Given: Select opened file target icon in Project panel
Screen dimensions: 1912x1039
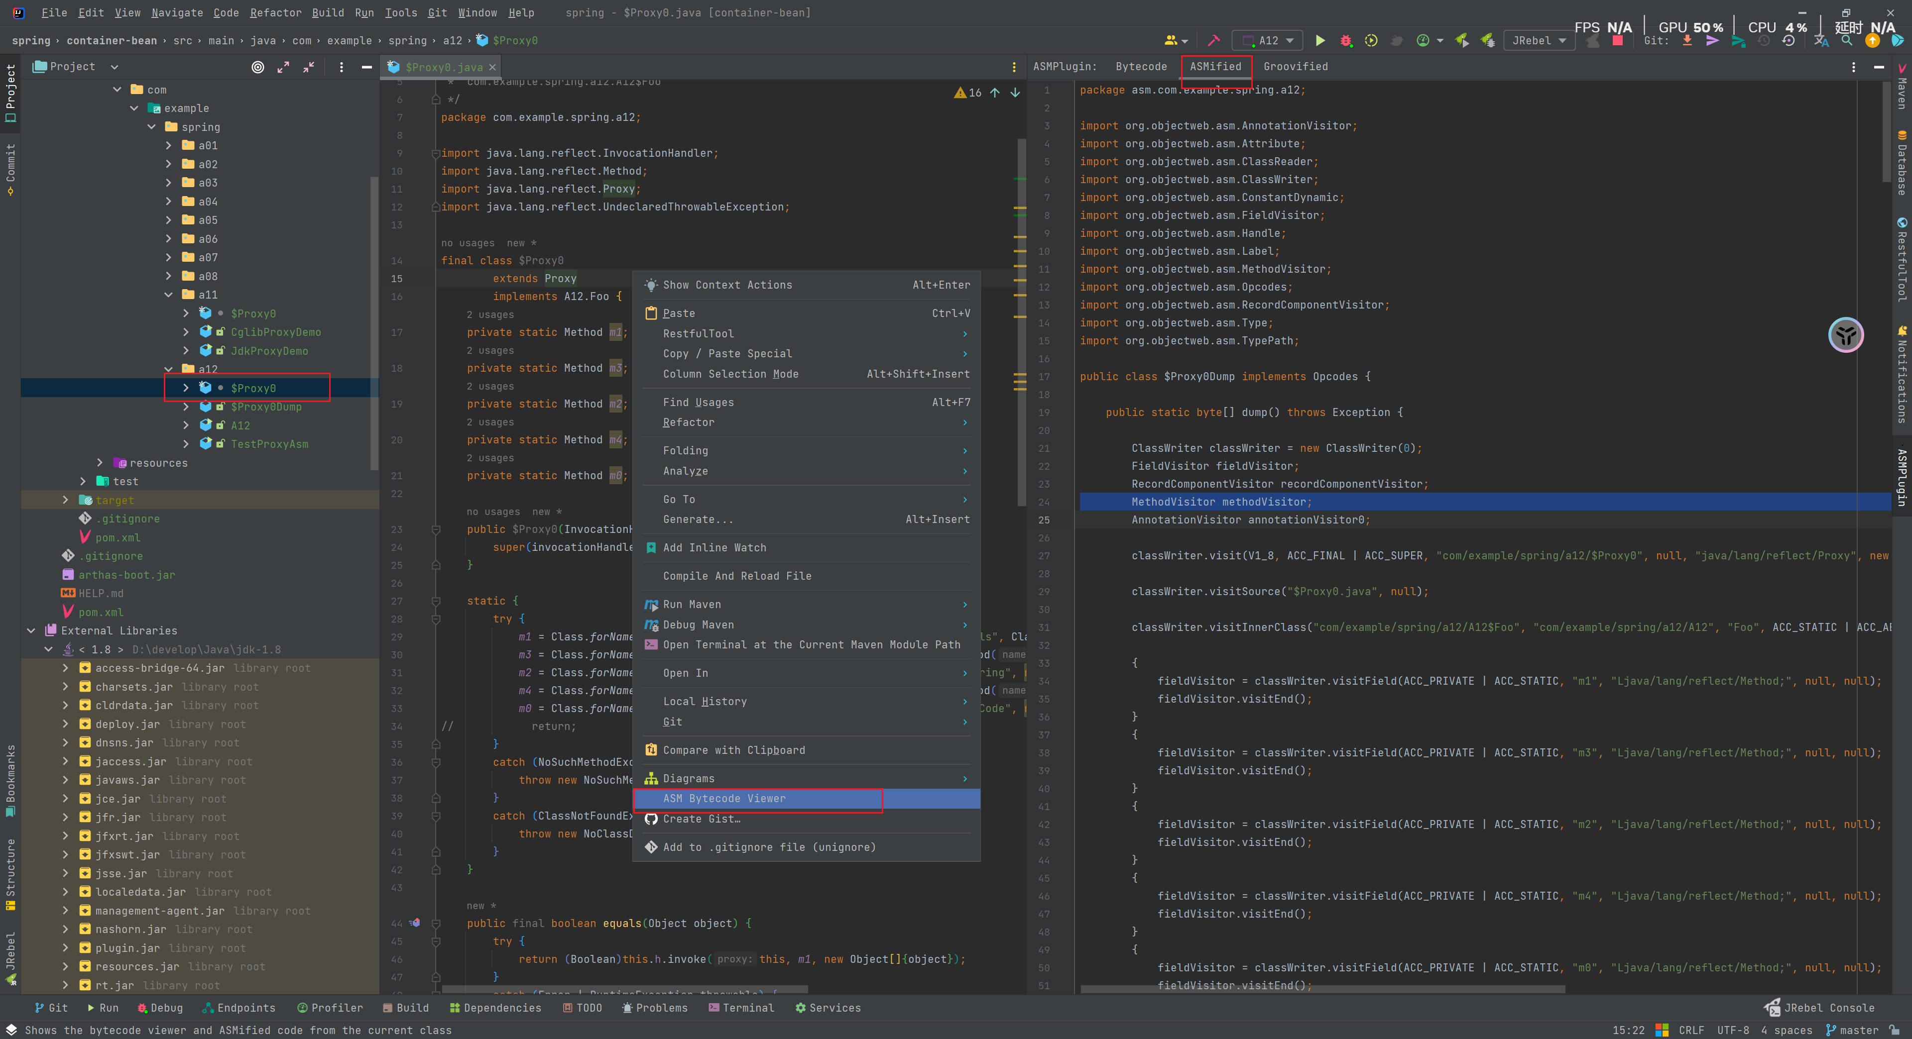Looking at the screenshot, I should [x=257, y=68].
